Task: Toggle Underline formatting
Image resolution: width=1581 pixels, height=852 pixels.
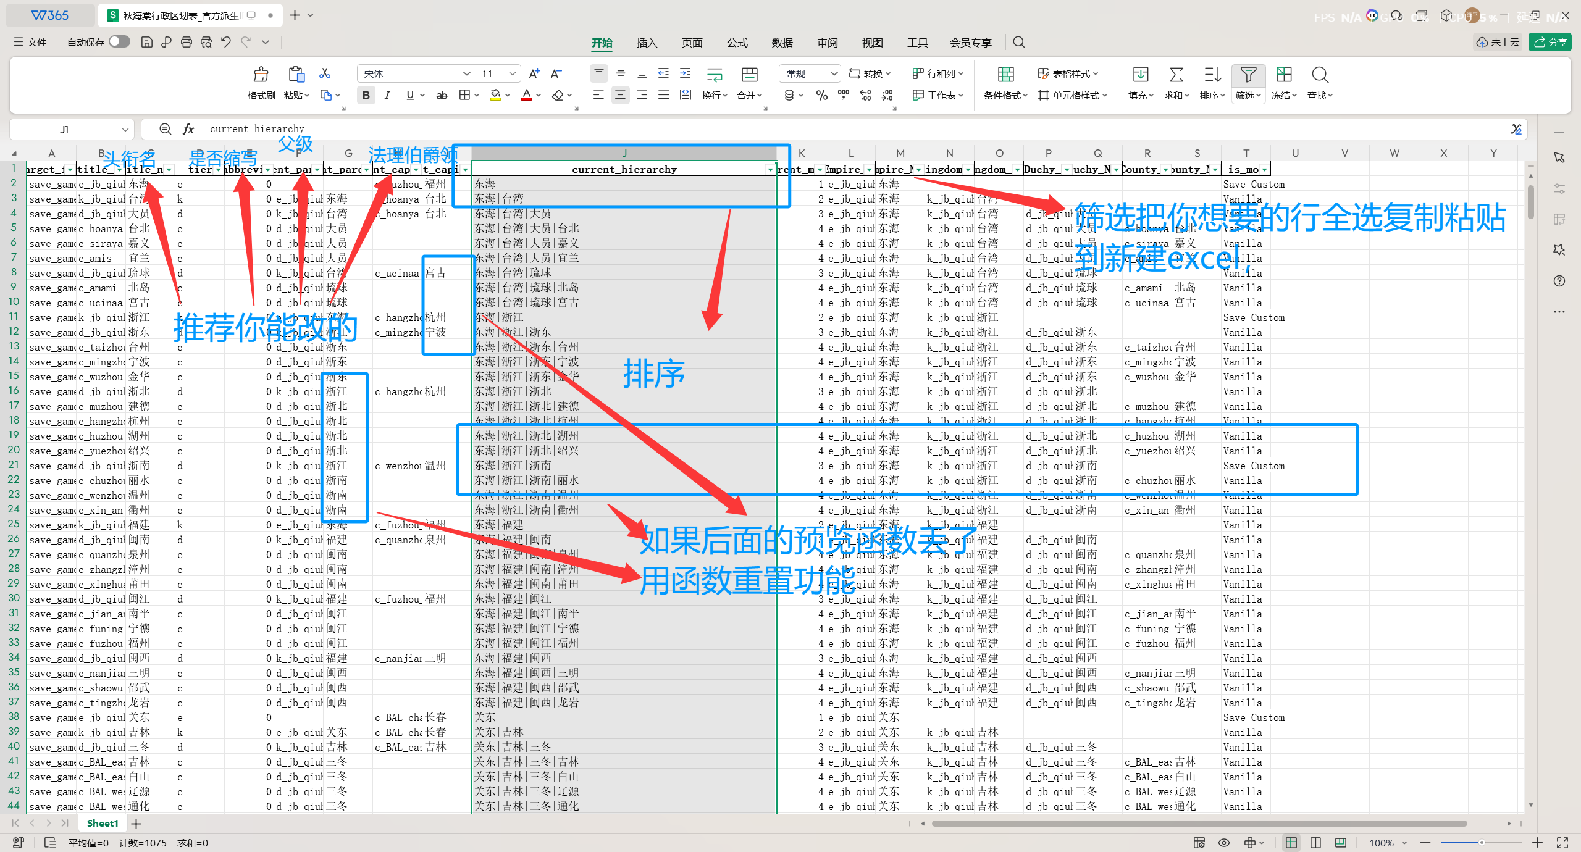Action: (410, 95)
